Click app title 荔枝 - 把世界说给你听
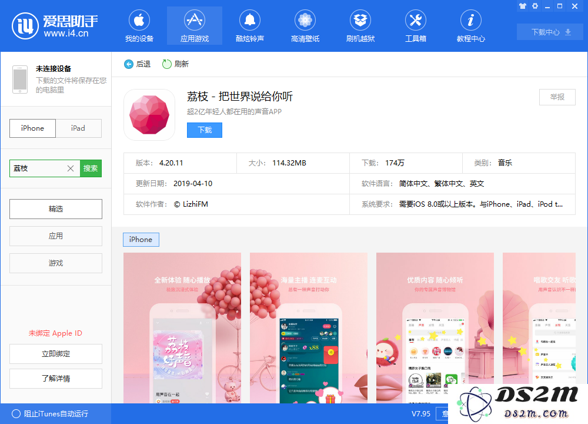The image size is (588, 424). click(x=240, y=97)
